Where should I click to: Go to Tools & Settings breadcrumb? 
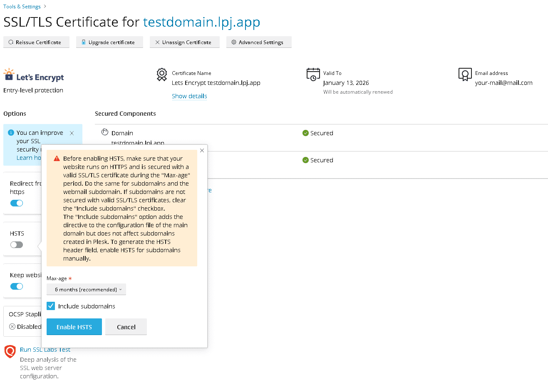[x=22, y=7]
